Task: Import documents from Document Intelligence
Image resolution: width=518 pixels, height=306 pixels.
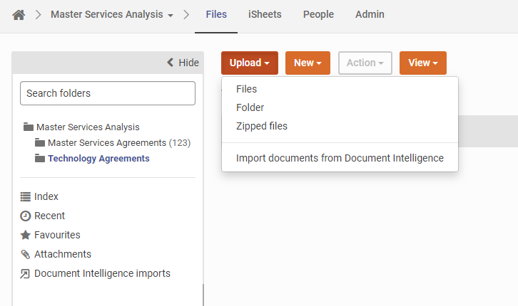Action: click(340, 158)
